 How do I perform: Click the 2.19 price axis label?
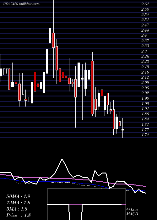(x=145, y=67)
